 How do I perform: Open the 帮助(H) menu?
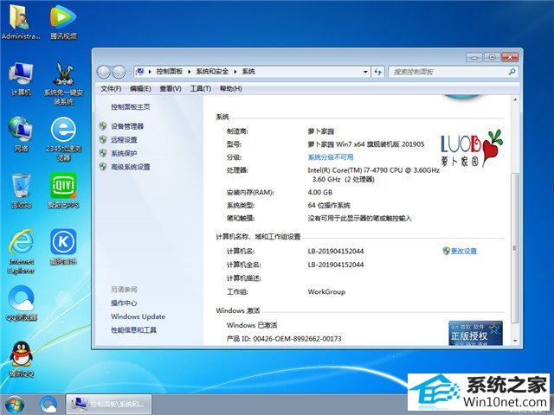231,88
